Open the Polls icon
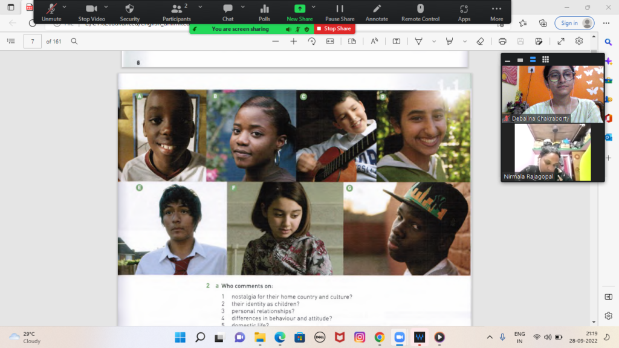Viewport: 619px width, 348px height. tap(264, 11)
